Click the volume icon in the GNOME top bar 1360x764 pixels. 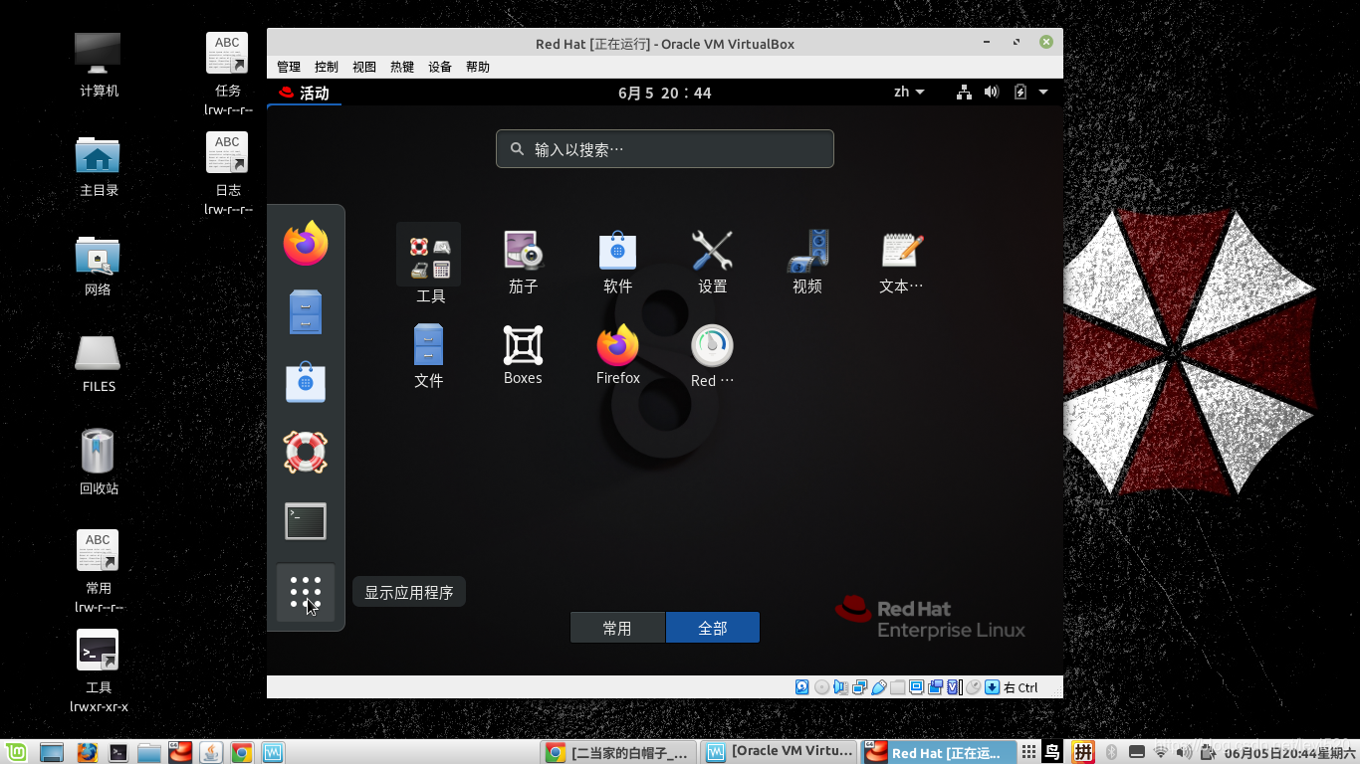pyautogui.click(x=992, y=93)
